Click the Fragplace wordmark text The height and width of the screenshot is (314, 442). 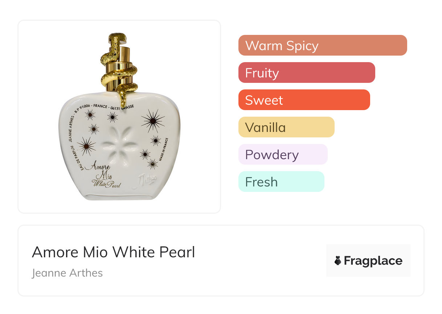click(373, 261)
